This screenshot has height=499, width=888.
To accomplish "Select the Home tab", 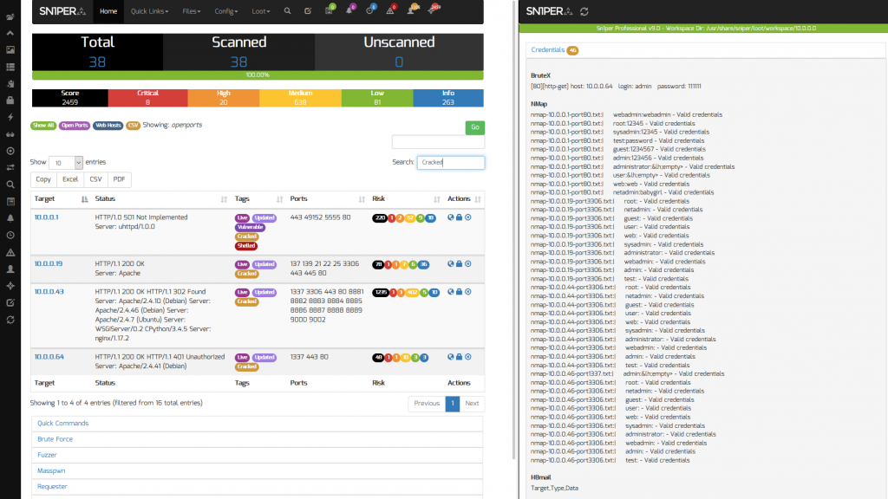I will tap(108, 11).
